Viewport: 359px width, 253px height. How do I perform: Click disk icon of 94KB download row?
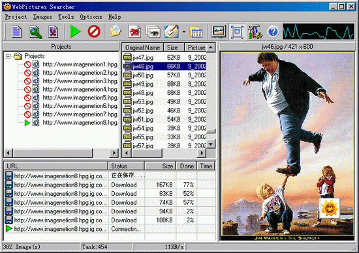coord(9,211)
